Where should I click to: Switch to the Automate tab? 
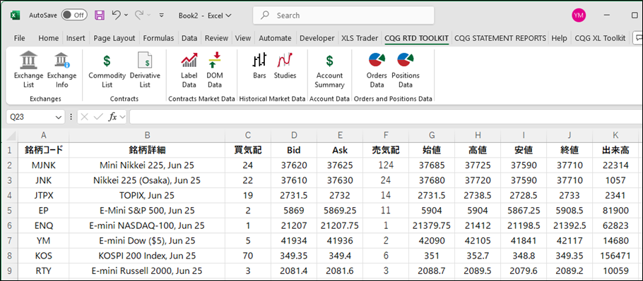click(x=275, y=38)
